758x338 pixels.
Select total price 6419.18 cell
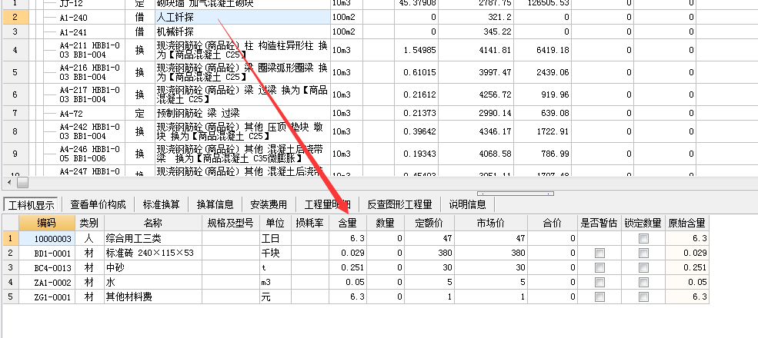(543, 50)
